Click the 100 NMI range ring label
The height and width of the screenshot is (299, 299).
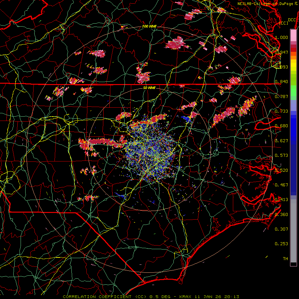point(149,26)
